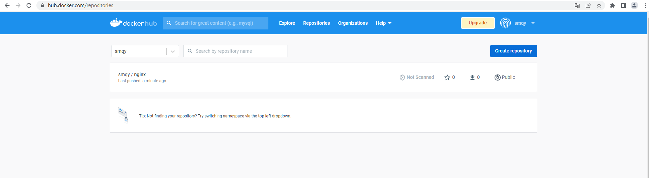The width and height of the screenshot is (649, 178).
Task: Bookmark this page with the star icon
Action: click(599, 5)
